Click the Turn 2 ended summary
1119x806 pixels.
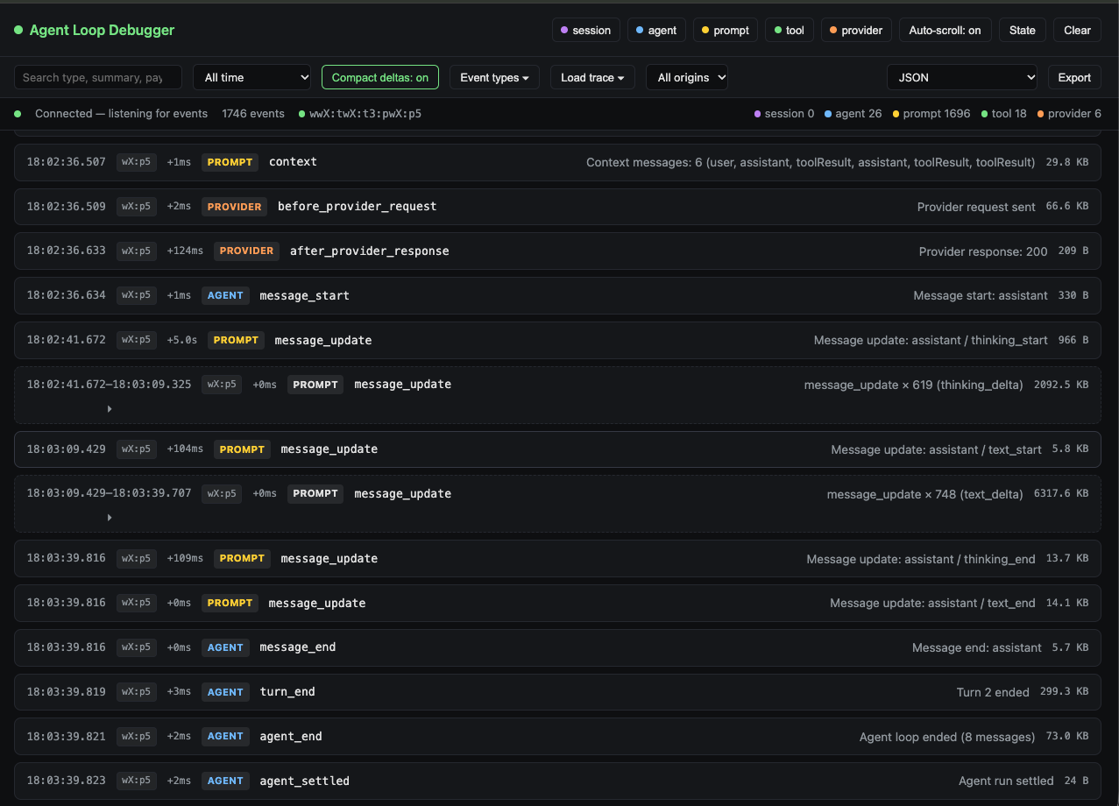[993, 692]
